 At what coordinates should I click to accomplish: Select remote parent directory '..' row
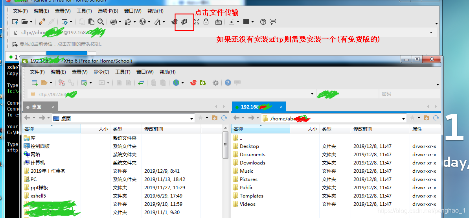[x=237, y=138]
